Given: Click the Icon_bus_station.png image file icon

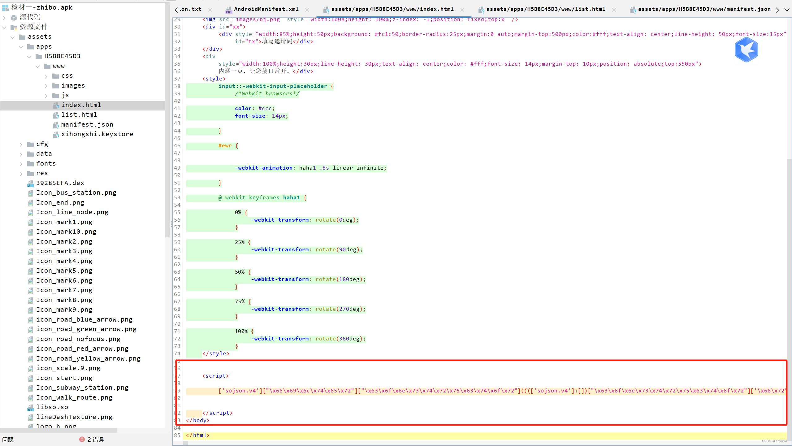Looking at the screenshot, I should point(30,193).
